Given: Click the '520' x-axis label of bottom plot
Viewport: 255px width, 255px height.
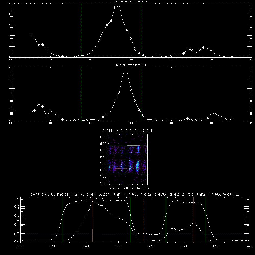Looking at the screenshot, I should [53, 246].
